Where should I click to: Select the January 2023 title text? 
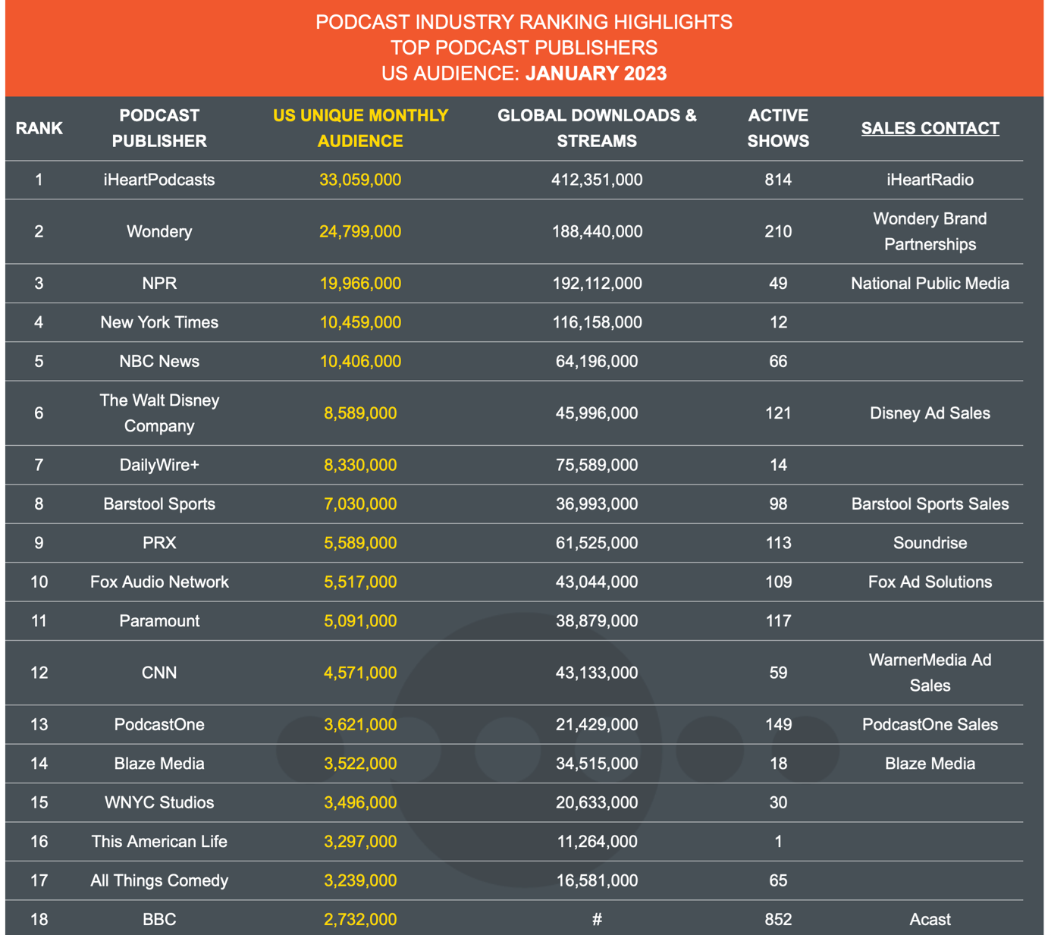coord(596,74)
